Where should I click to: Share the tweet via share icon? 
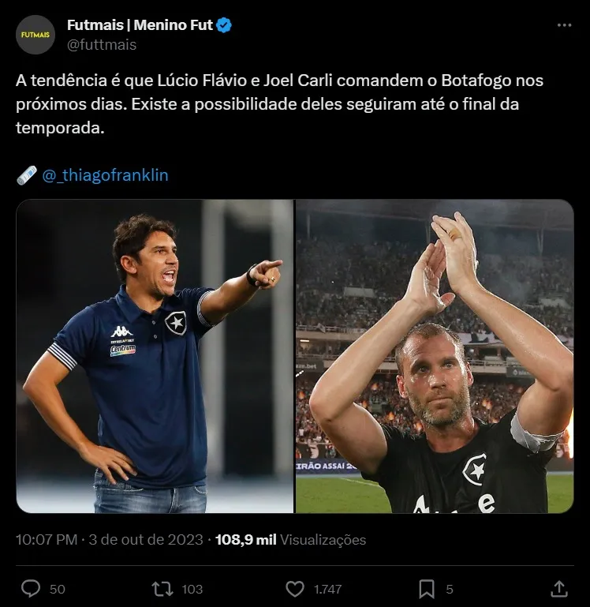coord(558,588)
